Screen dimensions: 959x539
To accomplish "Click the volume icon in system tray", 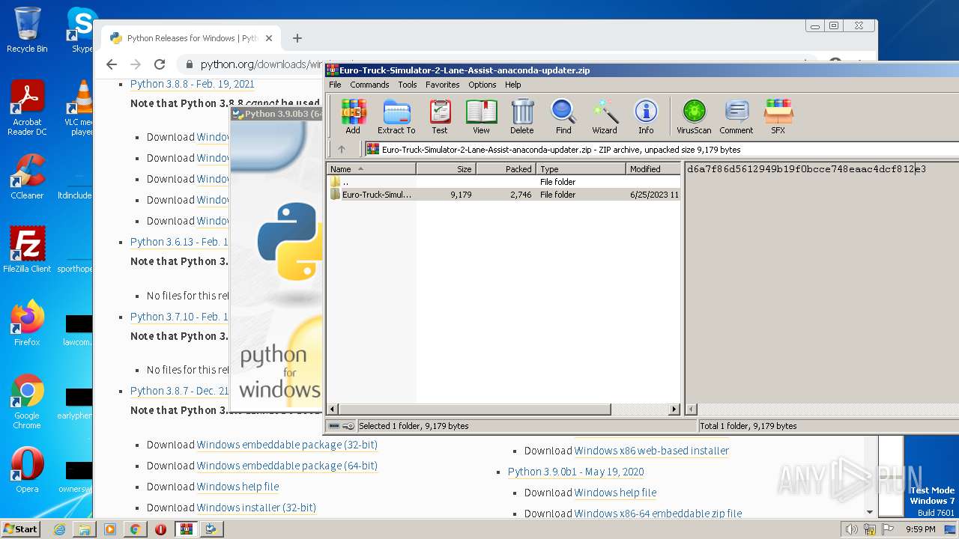I will [x=851, y=529].
